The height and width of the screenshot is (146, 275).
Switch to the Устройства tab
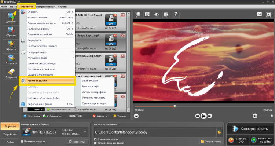click(x=10, y=134)
